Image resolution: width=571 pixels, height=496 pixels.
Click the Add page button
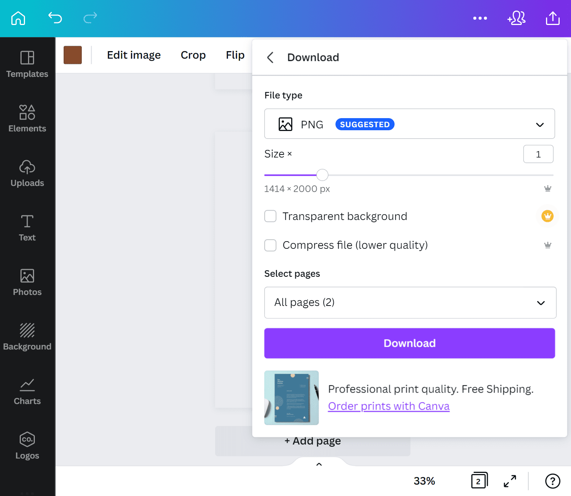point(313,441)
